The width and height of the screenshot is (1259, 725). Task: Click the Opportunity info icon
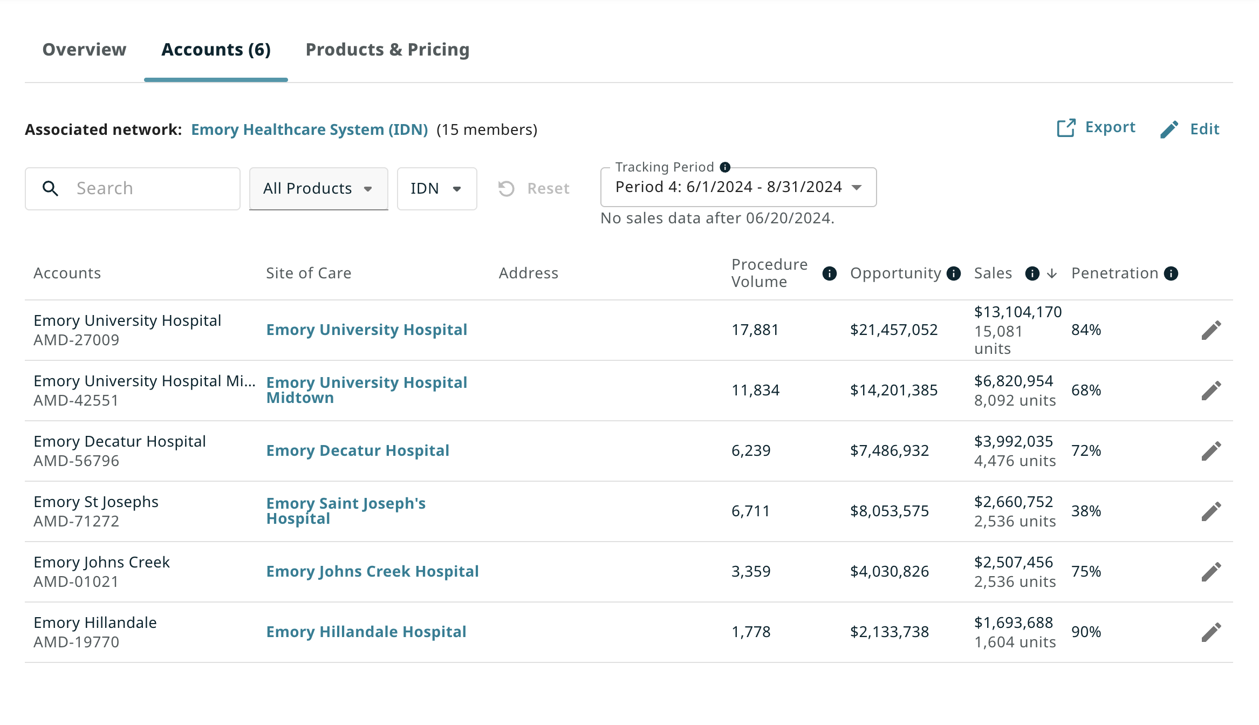point(954,273)
